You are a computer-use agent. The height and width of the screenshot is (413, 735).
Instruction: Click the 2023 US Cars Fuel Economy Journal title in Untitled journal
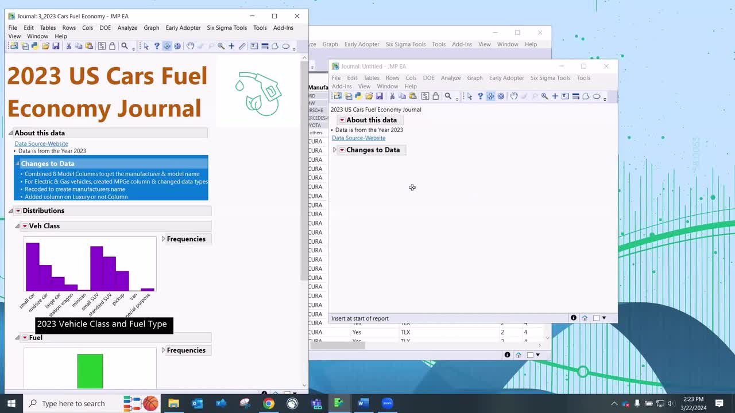coord(376,110)
